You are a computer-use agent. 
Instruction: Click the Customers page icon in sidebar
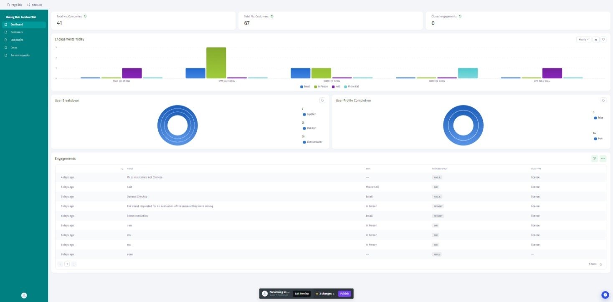point(6,32)
